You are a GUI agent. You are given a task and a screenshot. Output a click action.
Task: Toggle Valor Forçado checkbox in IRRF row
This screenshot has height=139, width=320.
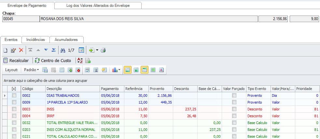click(234, 116)
